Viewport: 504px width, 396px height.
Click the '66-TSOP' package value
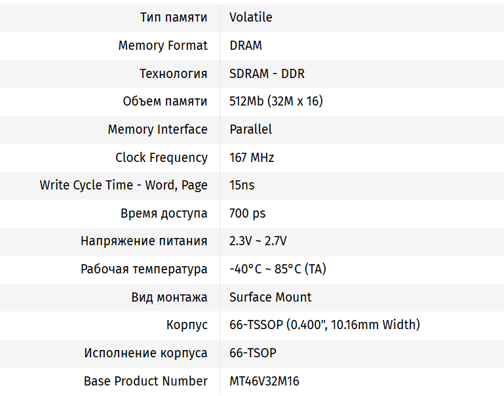point(253,353)
